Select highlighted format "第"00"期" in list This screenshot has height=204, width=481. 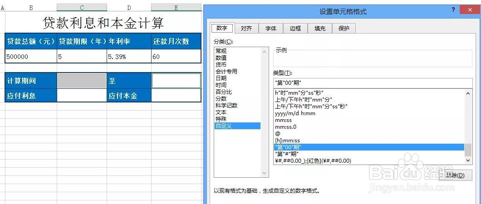pos(369,147)
